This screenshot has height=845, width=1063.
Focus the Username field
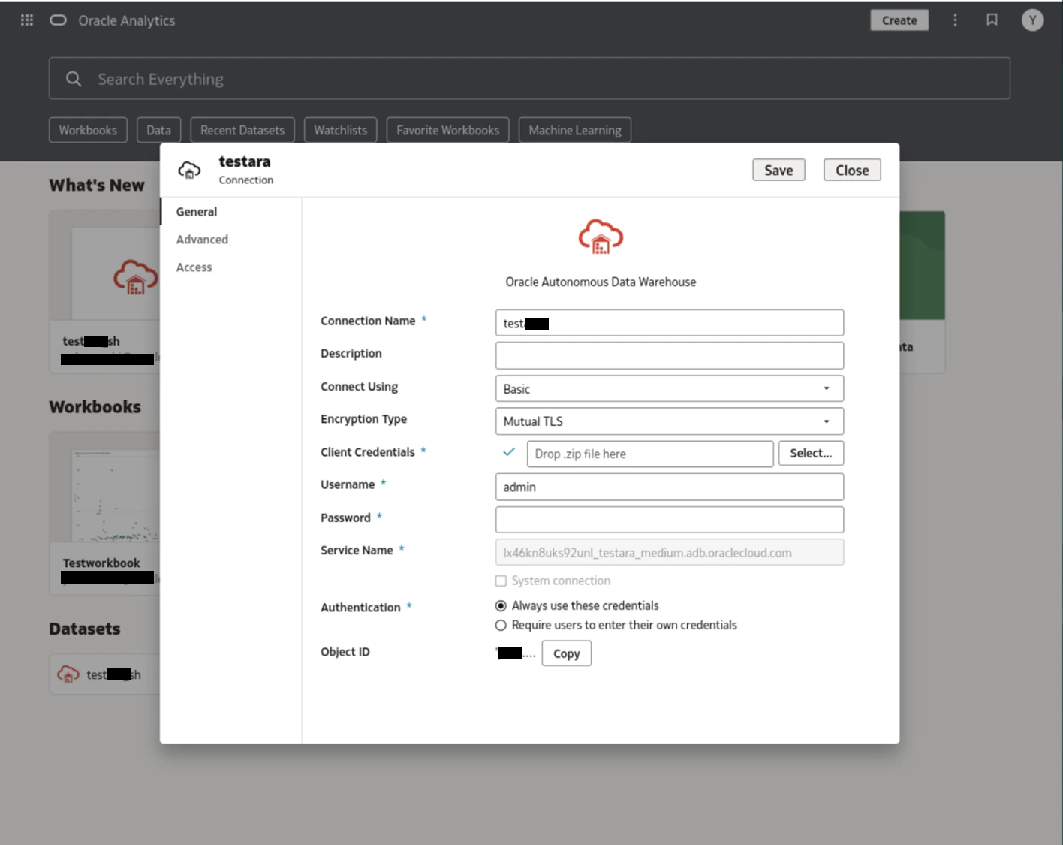670,487
